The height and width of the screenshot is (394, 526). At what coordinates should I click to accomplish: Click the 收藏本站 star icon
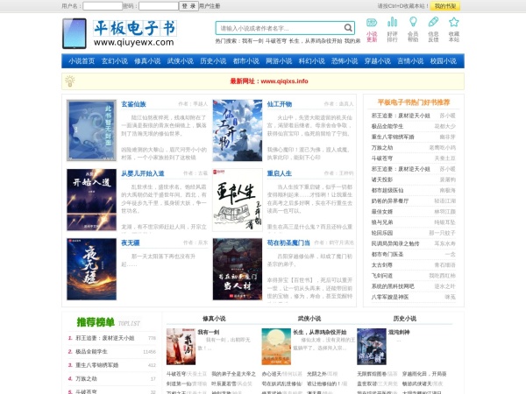(454, 30)
